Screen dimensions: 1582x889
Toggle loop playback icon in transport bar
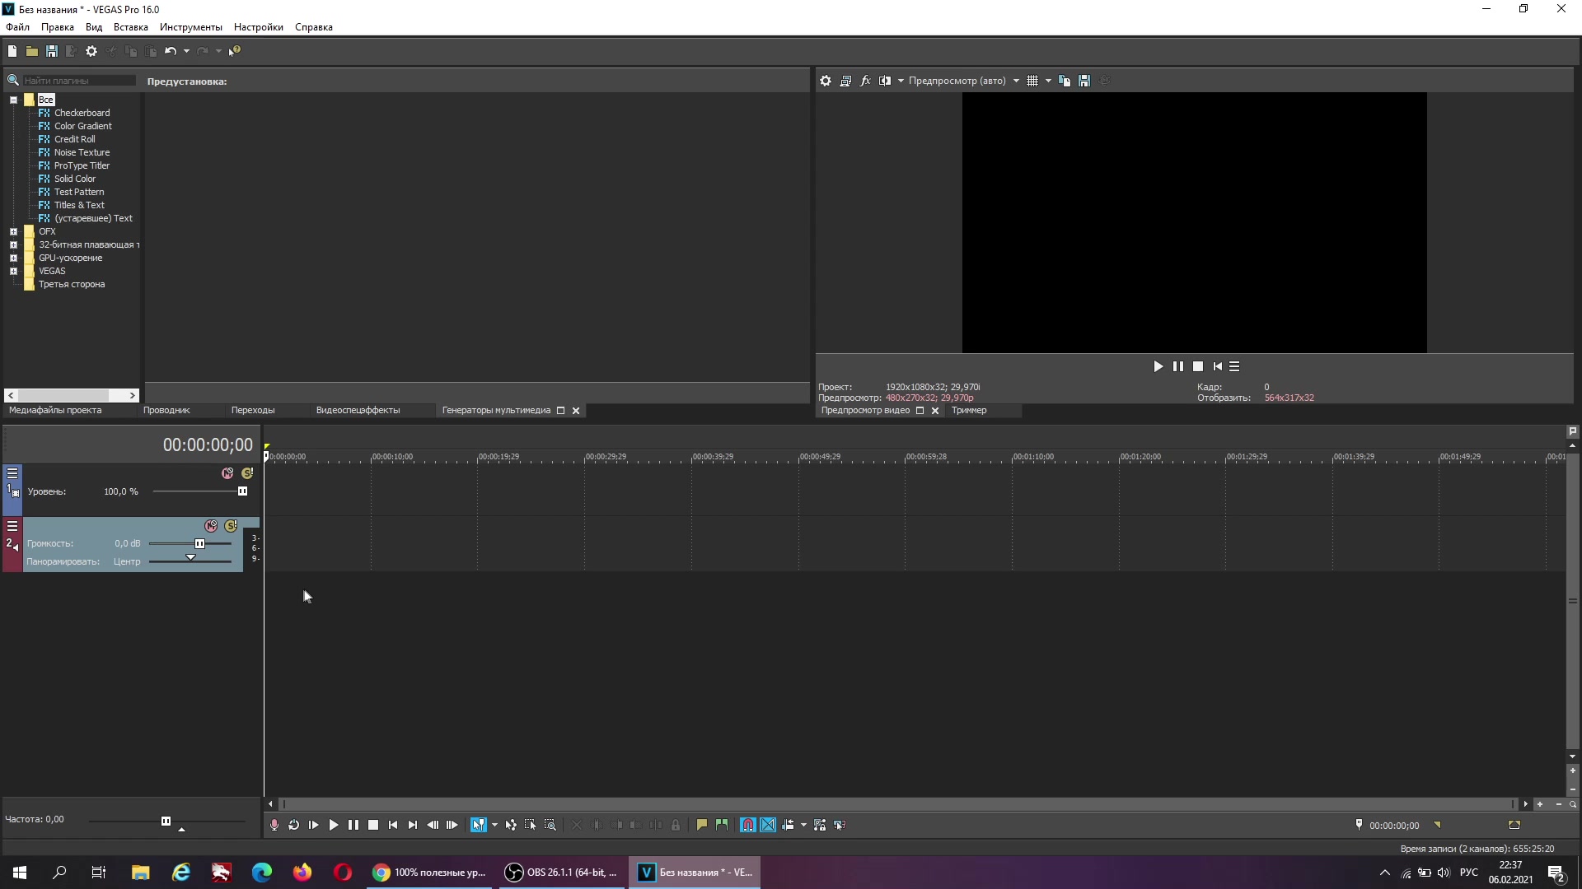pyautogui.click(x=293, y=825)
